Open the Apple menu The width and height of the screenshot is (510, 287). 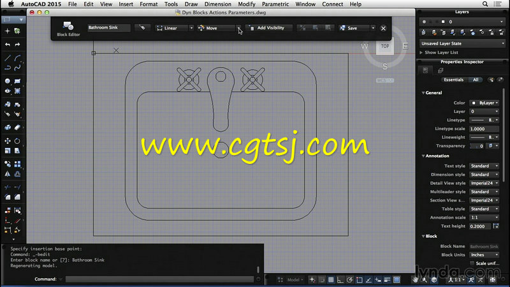coord(11,4)
